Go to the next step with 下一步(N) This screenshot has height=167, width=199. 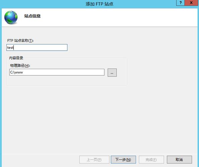(123, 160)
